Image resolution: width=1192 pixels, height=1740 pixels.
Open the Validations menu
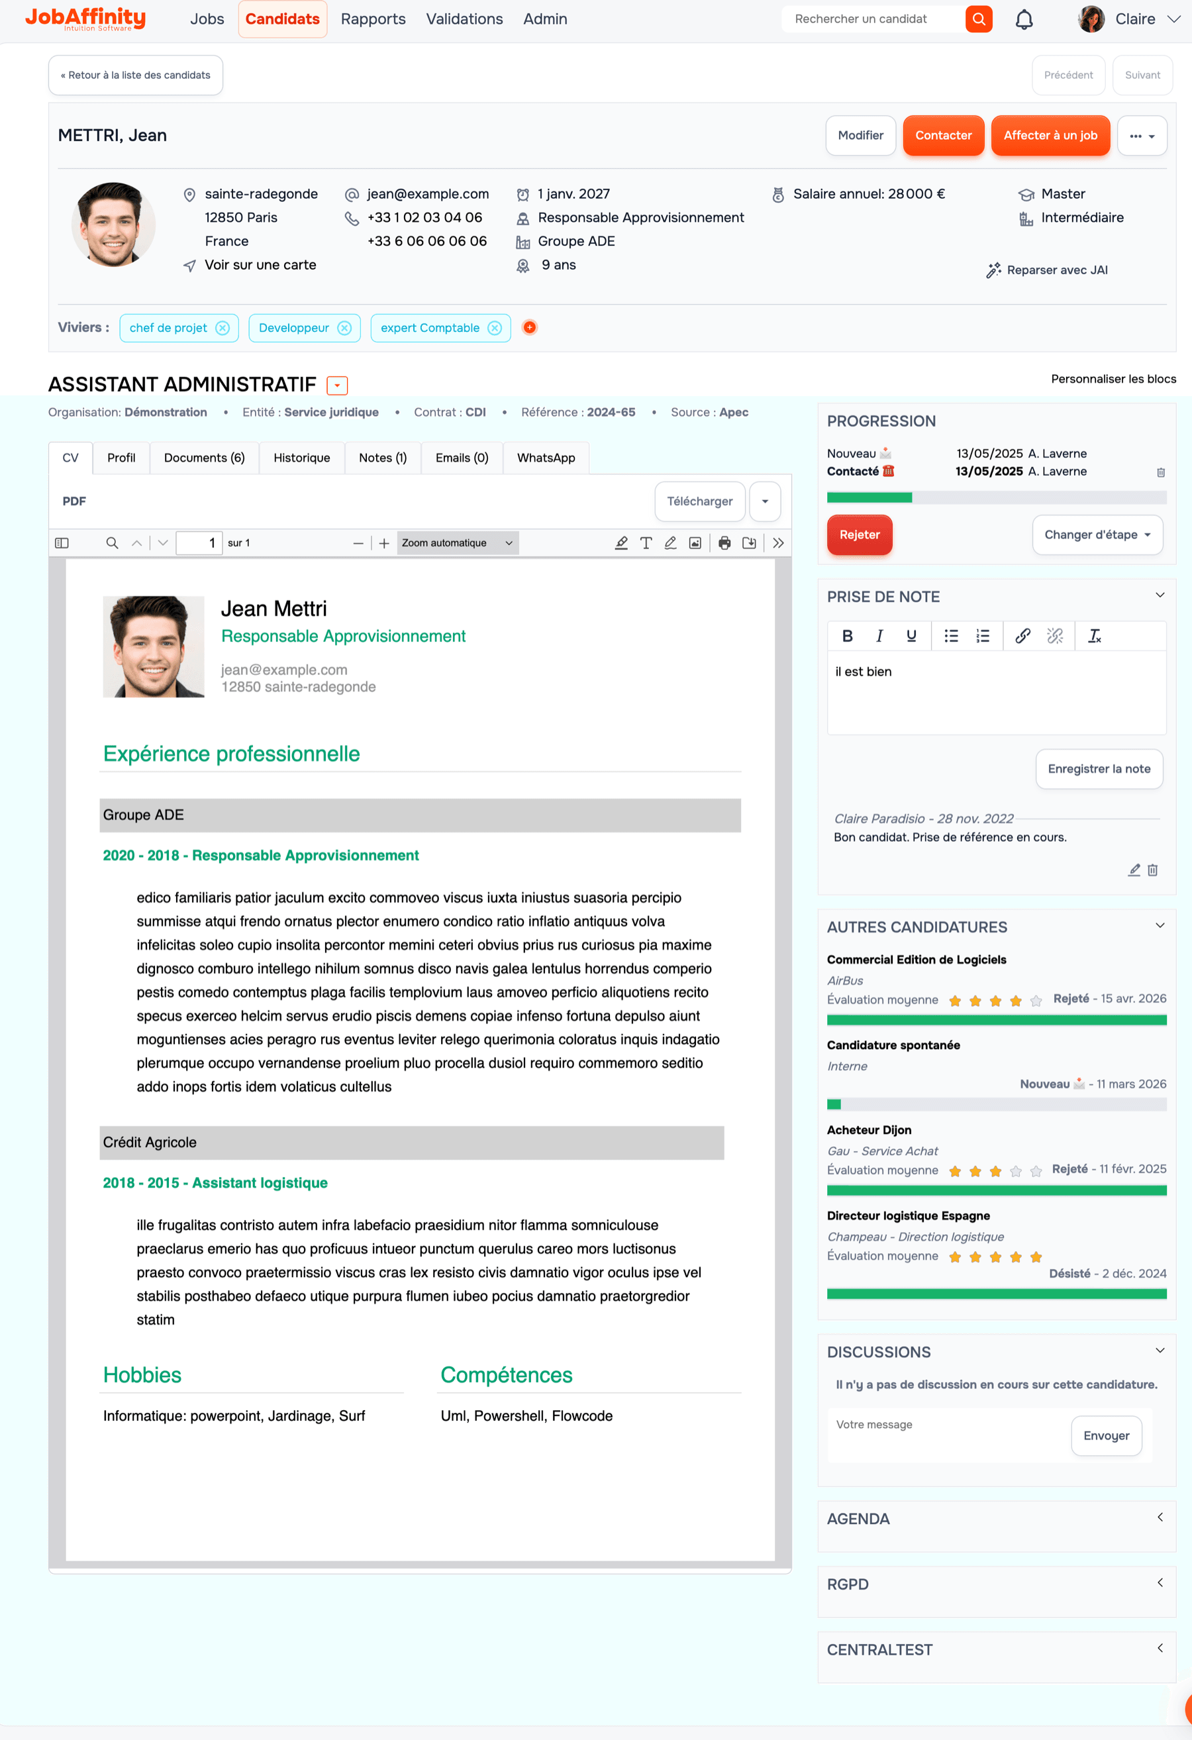point(464,19)
